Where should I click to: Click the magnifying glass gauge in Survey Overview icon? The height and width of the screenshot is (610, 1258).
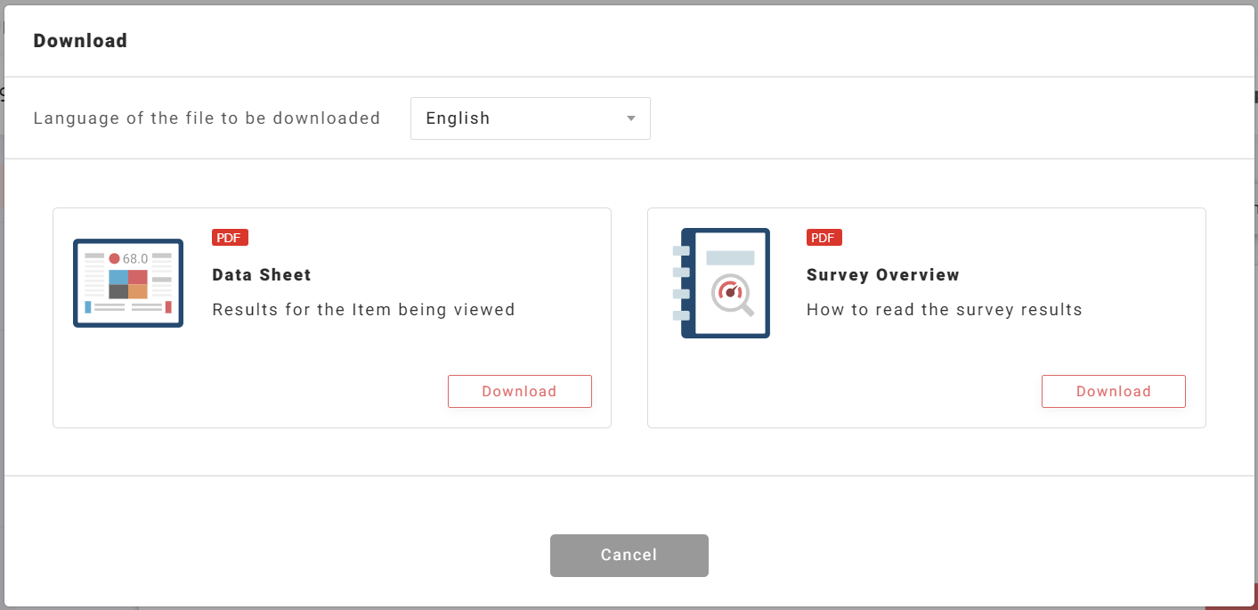tap(732, 294)
